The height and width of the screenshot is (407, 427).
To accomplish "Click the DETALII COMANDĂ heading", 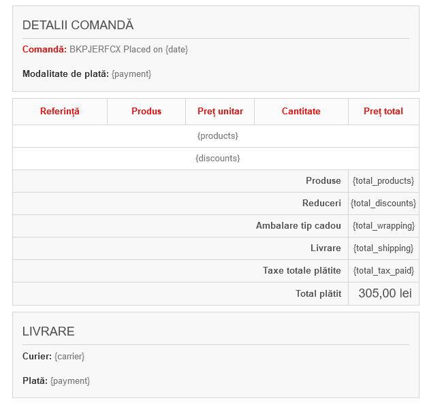I will click(78, 25).
